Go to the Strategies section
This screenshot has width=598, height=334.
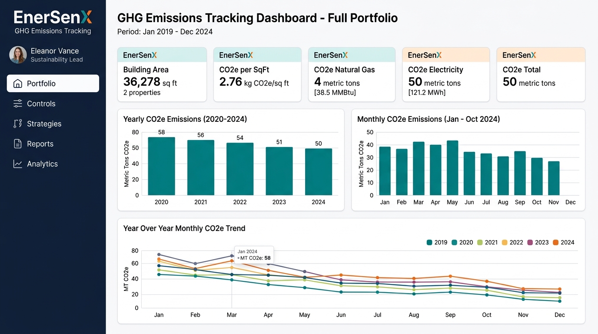[x=53, y=124]
